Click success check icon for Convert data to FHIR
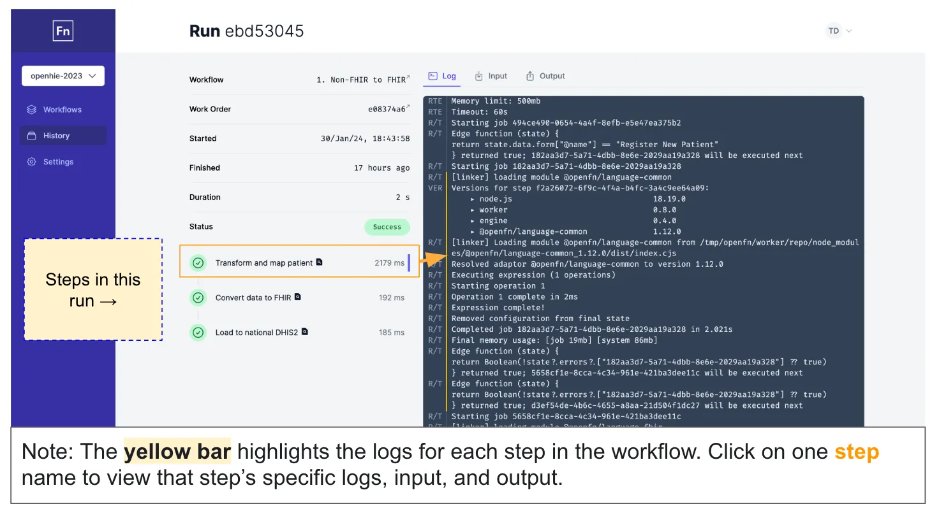The width and height of the screenshot is (939, 511). click(x=198, y=298)
